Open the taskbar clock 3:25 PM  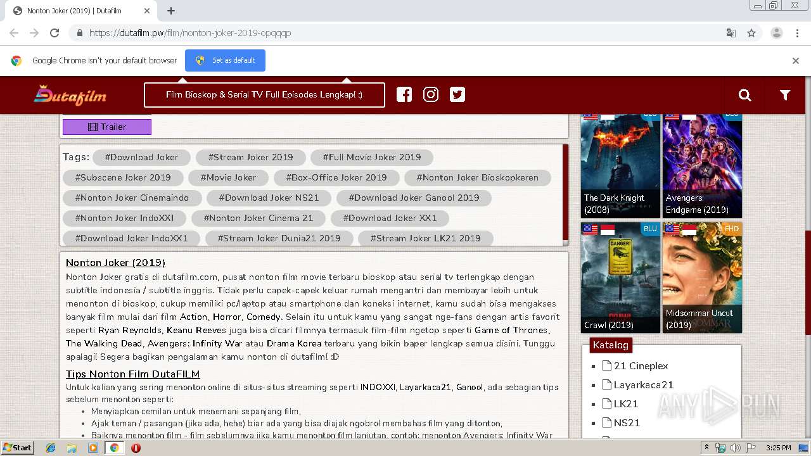tap(778, 448)
